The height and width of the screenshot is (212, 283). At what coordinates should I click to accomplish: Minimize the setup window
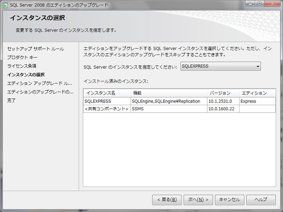point(250,4)
